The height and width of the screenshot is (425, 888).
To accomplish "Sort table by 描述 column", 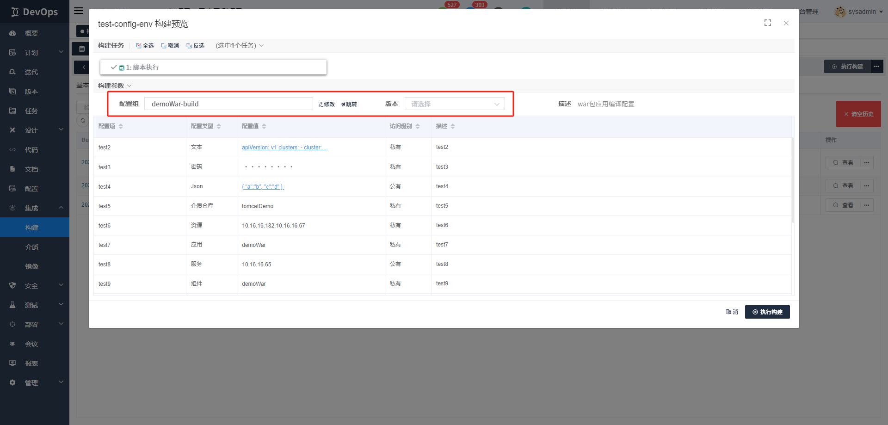I will coord(453,126).
